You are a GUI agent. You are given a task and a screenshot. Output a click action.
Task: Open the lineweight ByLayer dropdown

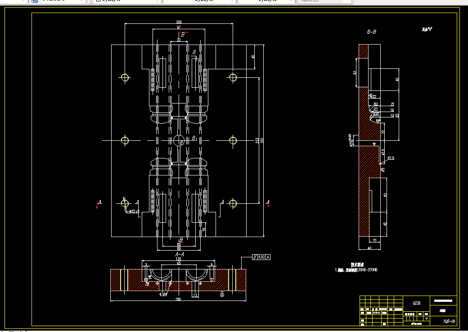(267, 1)
